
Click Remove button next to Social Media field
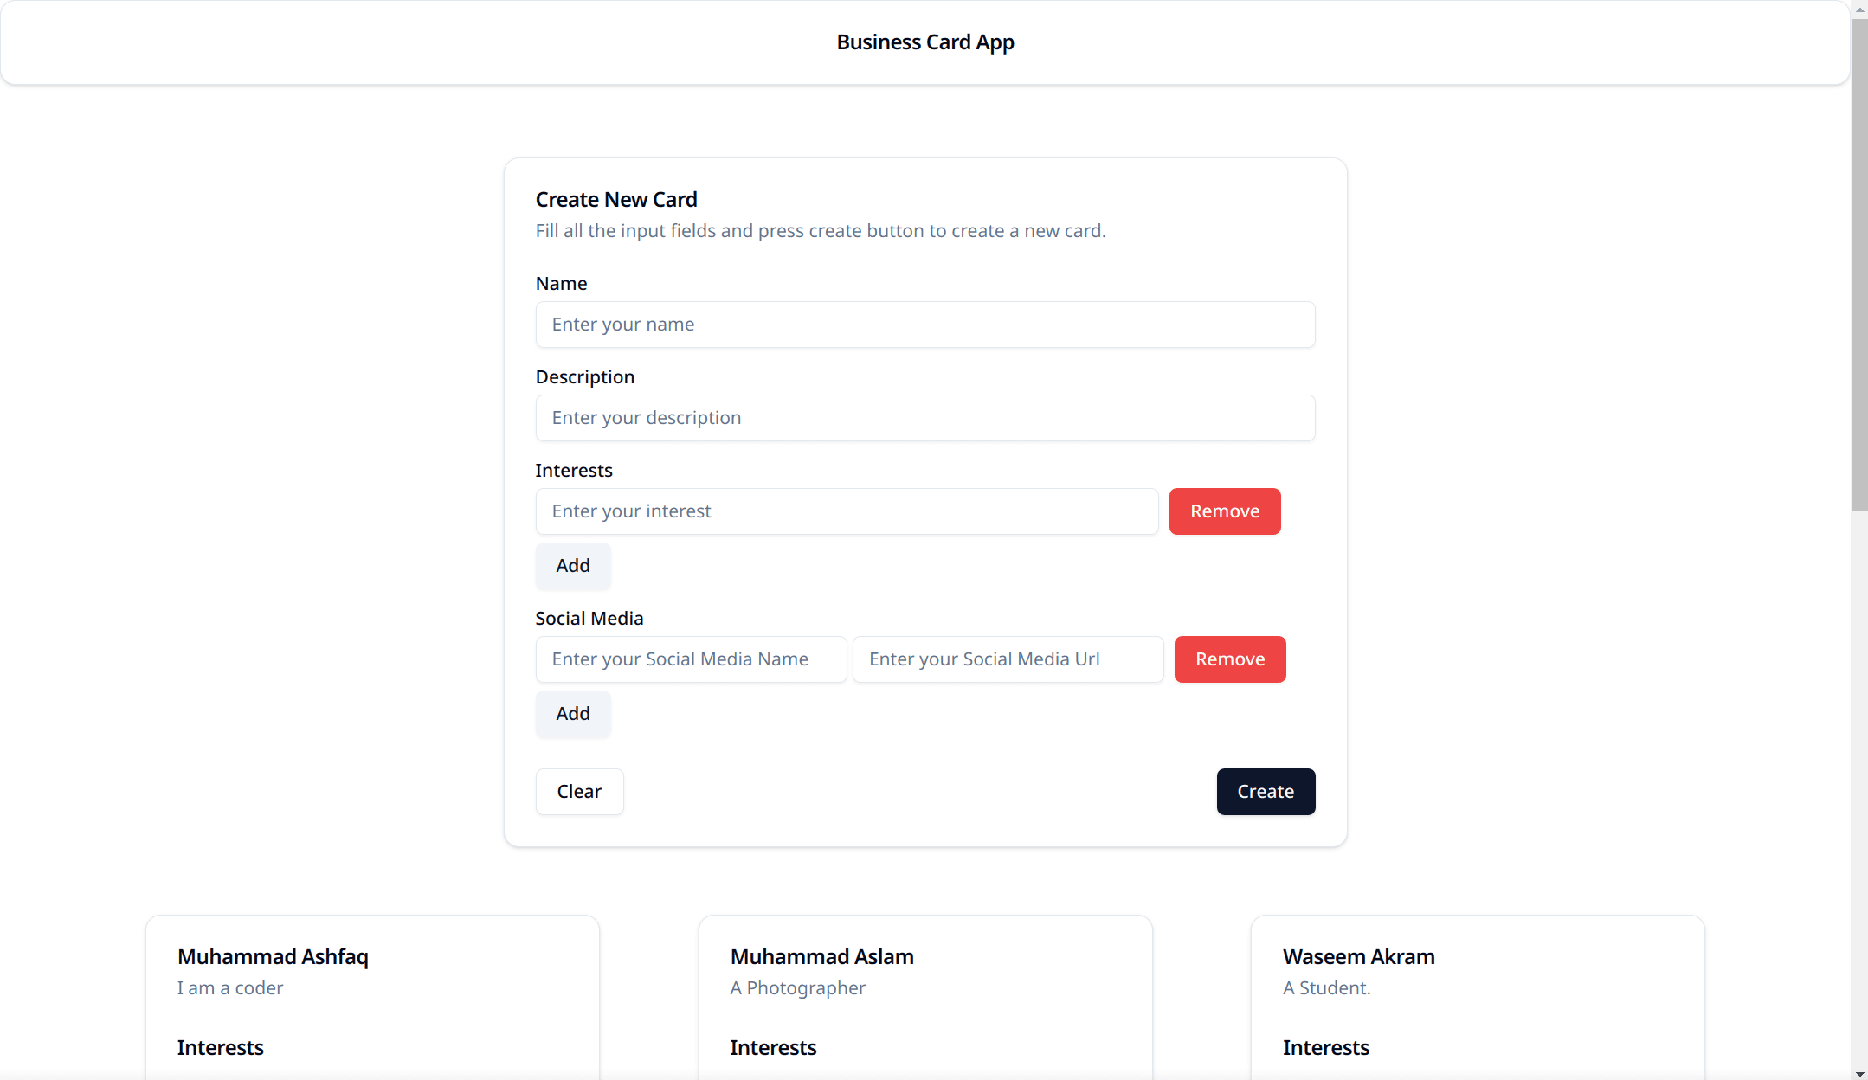[x=1229, y=659]
